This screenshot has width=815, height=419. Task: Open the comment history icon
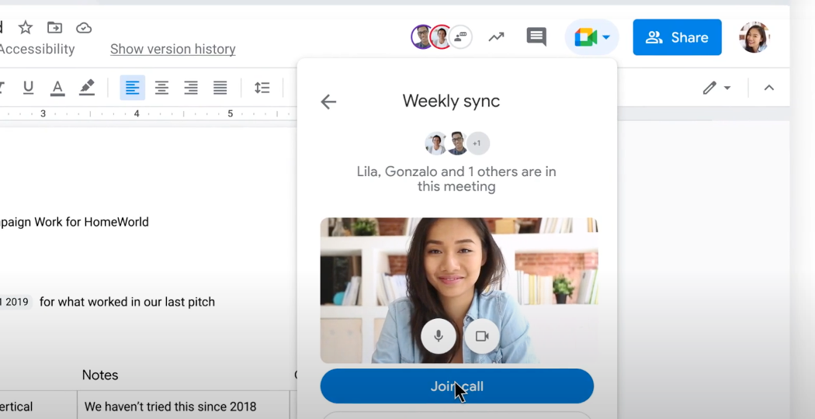pos(536,36)
